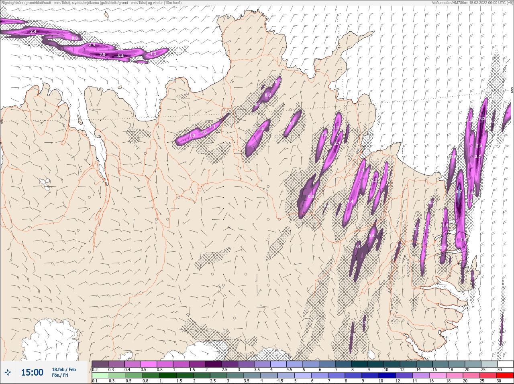This screenshot has width=514, height=384.
Task: Pick top-row swatch between 4 and 4.5
Action: (x=278, y=364)
